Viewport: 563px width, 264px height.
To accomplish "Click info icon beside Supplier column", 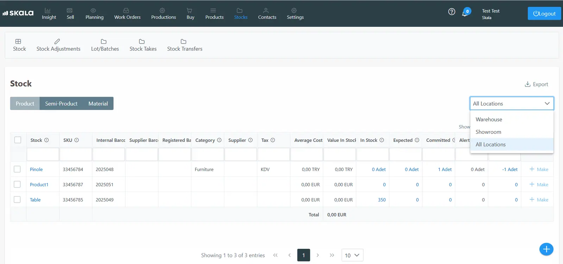I will click(x=251, y=140).
